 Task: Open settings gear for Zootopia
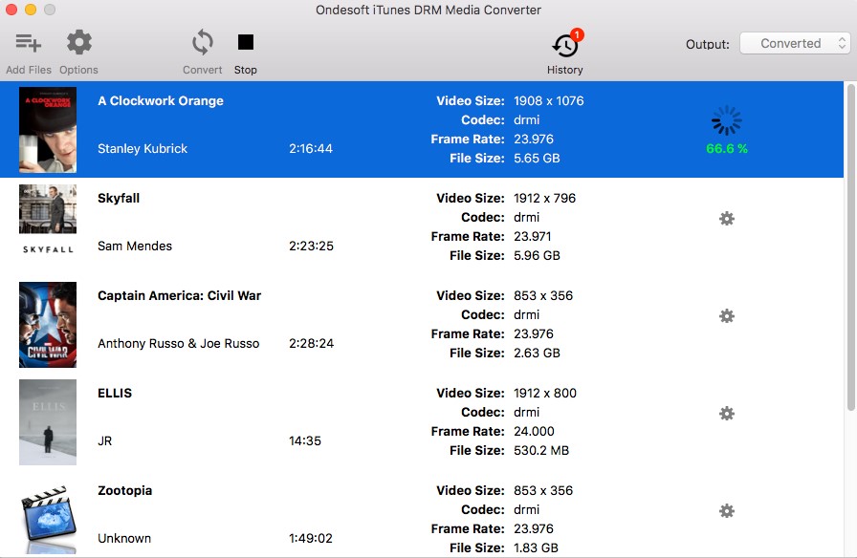(726, 511)
